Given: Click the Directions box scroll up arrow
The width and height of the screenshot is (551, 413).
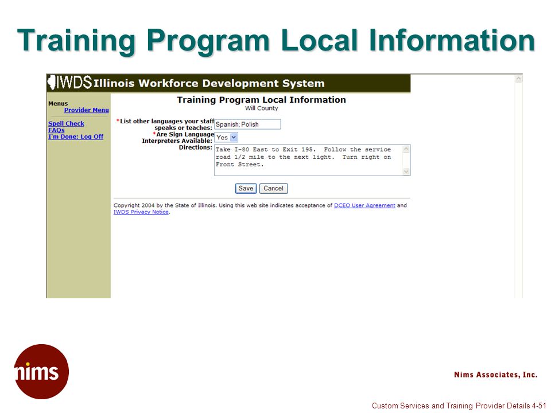Looking at the screenshot, I should [x=406, y=149].
